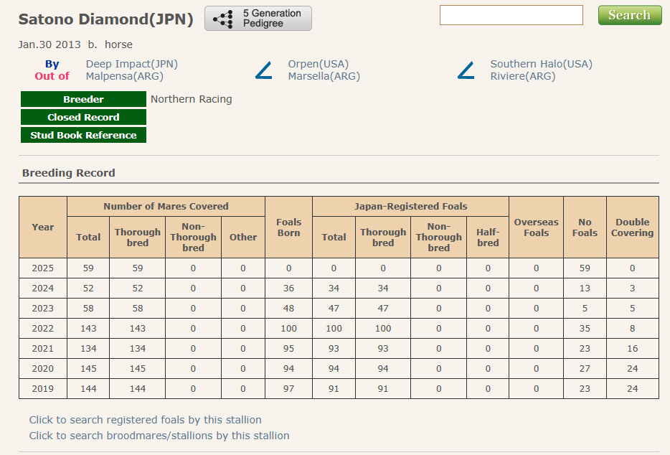Click the green Search button
The height and width of the screenshot is (455, 670).
pyautogui.click(x=629, y=15)
